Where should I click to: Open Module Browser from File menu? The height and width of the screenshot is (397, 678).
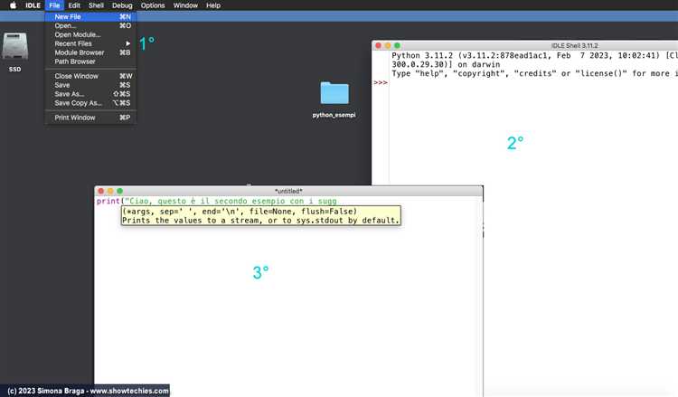[x=90, y=52]
